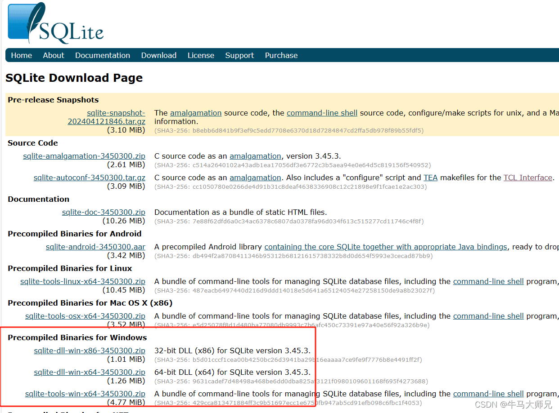Click Purchase in the navigation bar
The height and width of the screenshot is (413, 559).
click(281, 55)
